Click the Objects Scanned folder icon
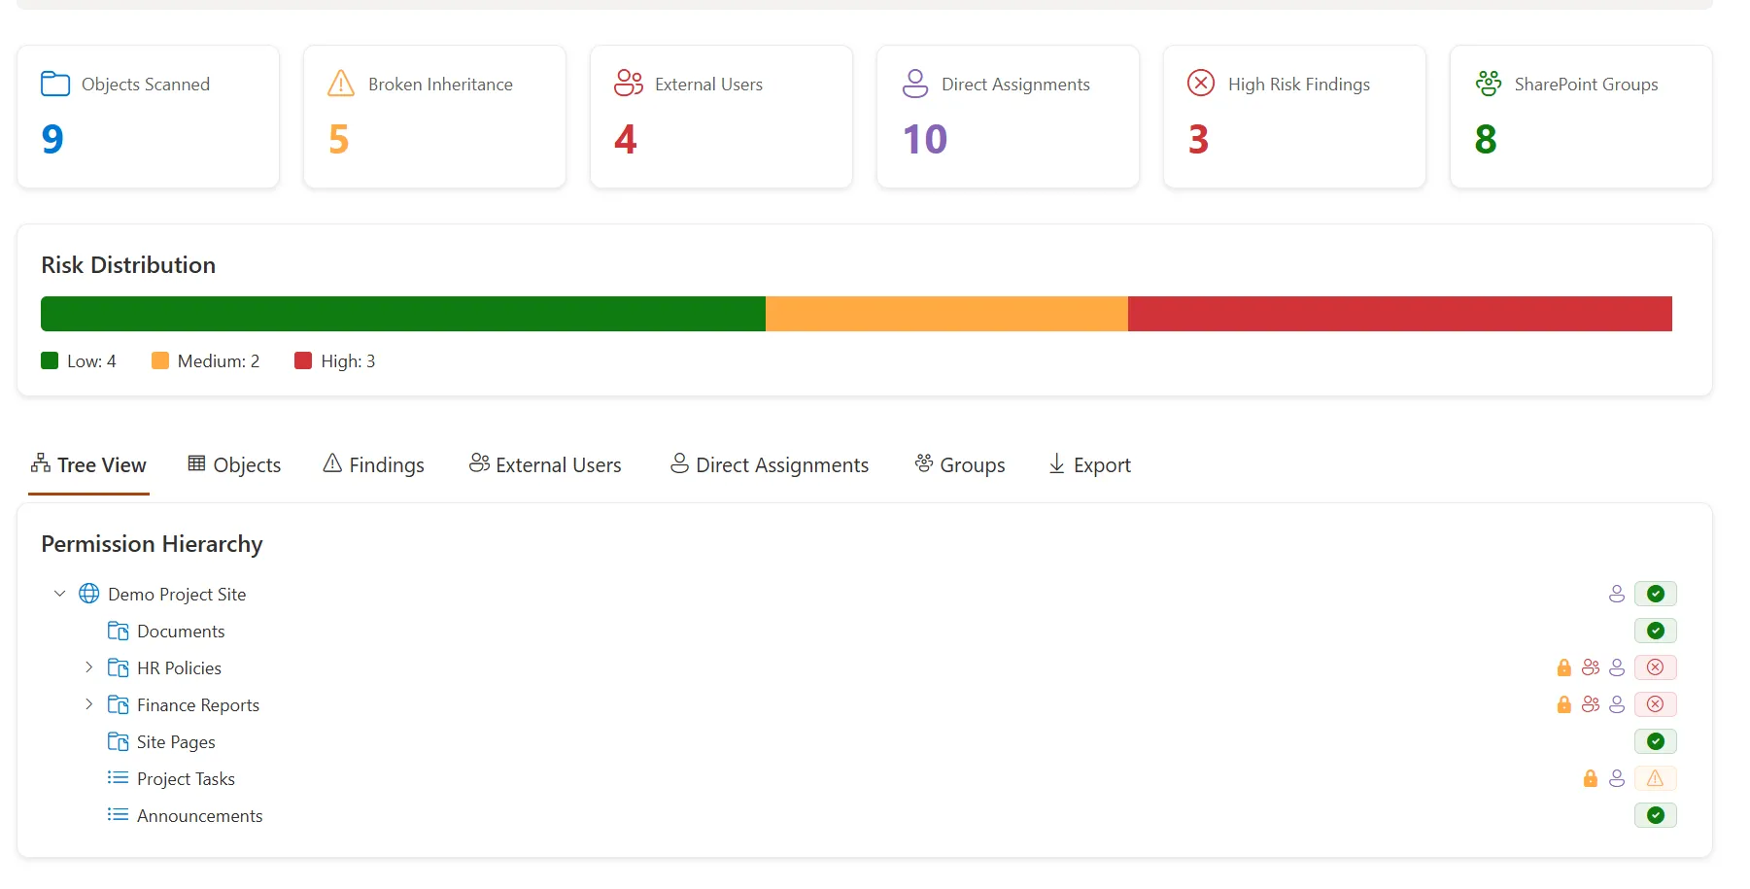Image resolution: width=1750 pixels, height=889 pixels. coord(55,84)
